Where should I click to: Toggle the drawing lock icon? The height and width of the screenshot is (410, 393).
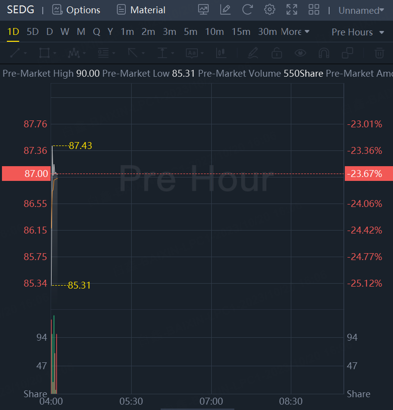click(277, 53)
